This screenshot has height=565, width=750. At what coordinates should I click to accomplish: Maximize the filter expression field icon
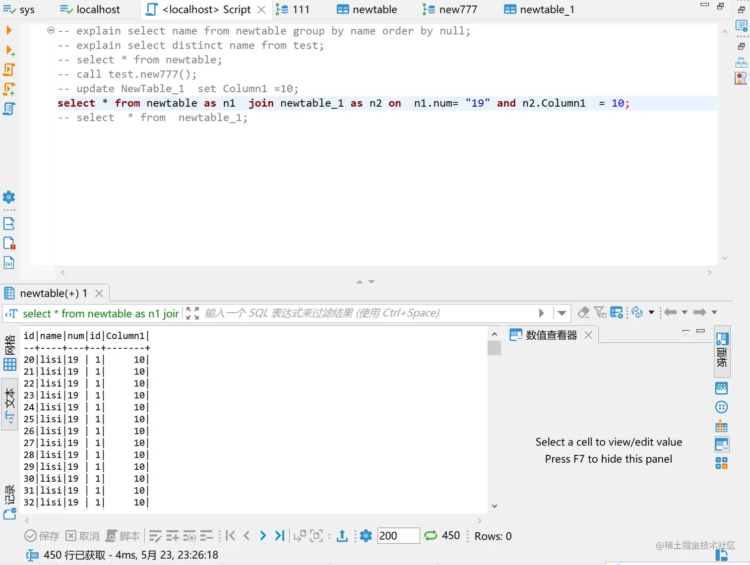pos(192,313)
